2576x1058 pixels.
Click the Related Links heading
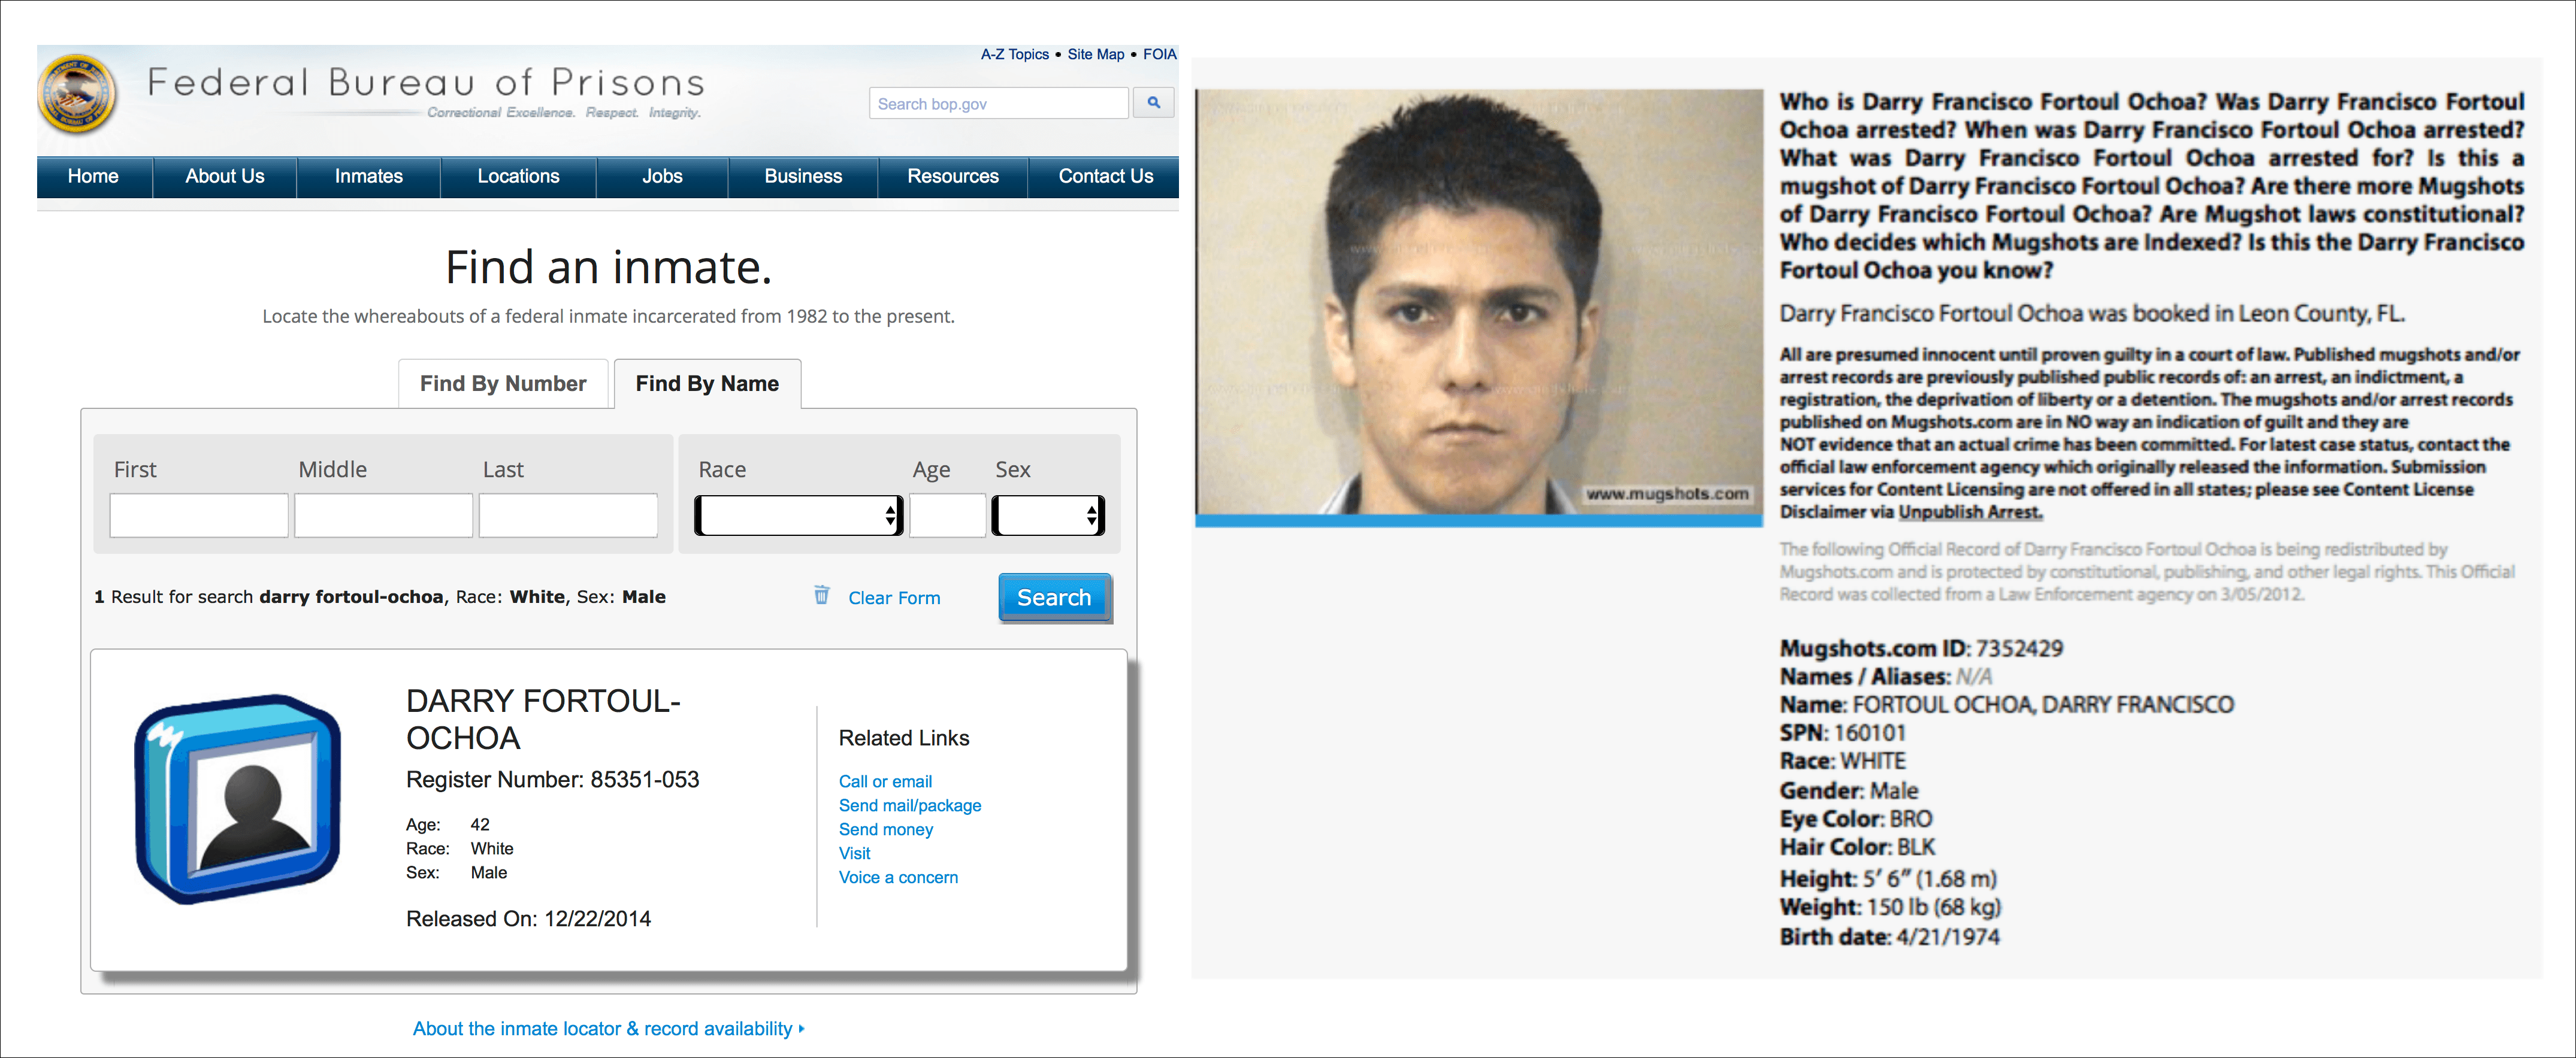click(x=904, y=738)
